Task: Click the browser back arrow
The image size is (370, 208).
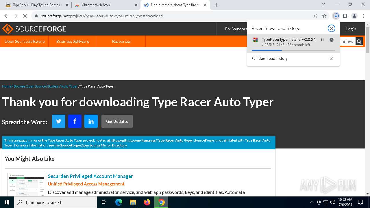Action: coord(6,16)
